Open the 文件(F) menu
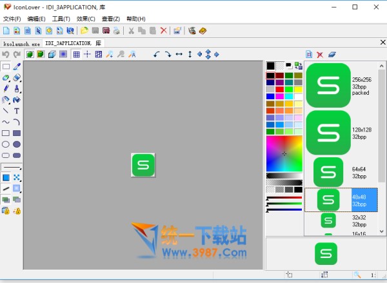The image size is (387, 283). click(x=12, y=19)
